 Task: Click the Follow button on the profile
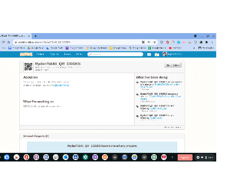coord(173,65)
